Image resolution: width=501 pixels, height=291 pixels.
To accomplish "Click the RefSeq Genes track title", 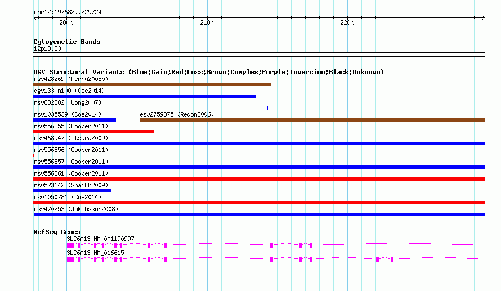I will (x=57, y=232).
